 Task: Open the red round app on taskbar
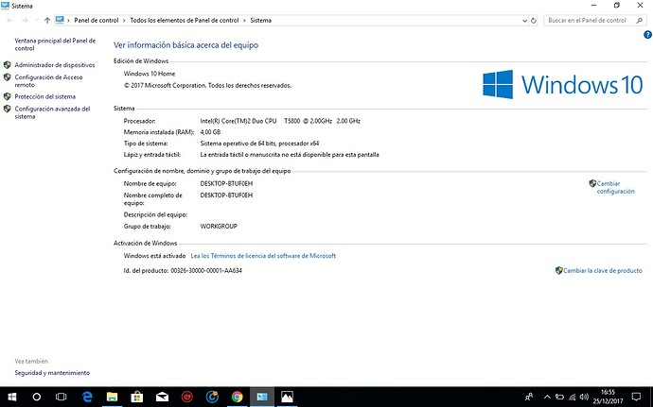187,397
